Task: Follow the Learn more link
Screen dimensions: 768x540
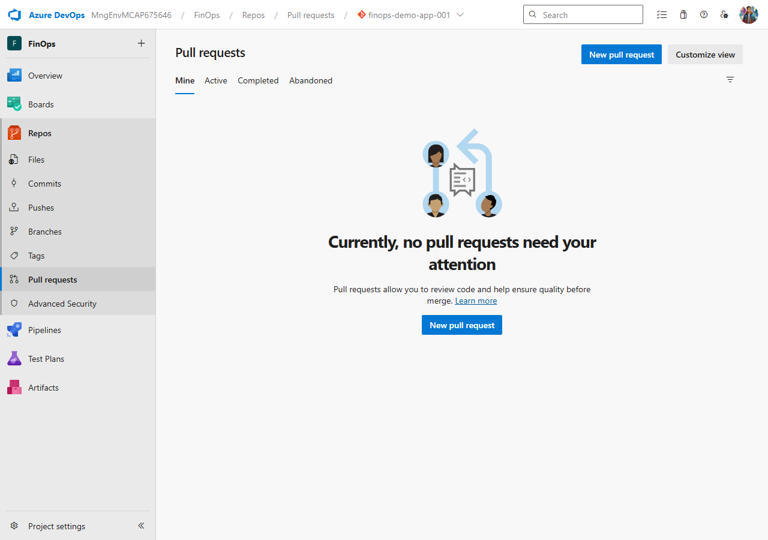Action: 476,301
